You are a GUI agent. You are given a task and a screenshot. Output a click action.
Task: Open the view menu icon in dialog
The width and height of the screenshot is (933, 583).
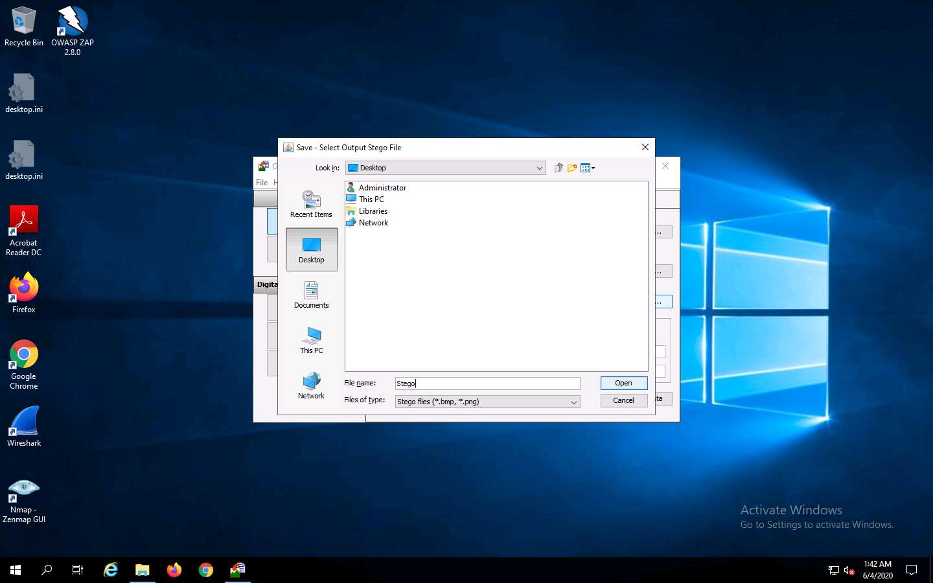click(x=588, y=168)
